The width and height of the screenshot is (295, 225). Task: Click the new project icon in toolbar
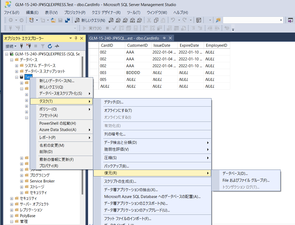tap(31, 20)
